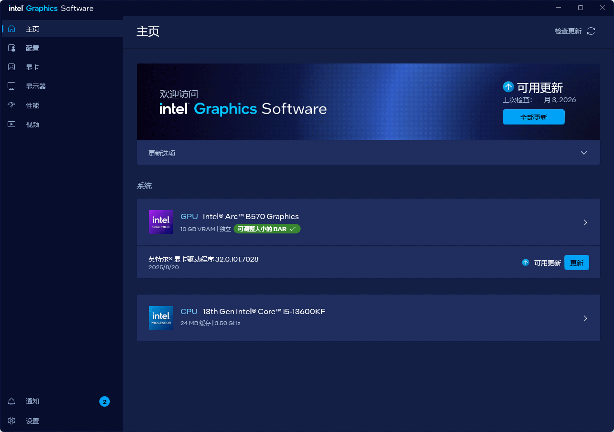This screenshot has width=614, height=432.
Task: Click the Home (主页) house icon in sidebar
Action: pyautogui.click(x=11, y=29)
